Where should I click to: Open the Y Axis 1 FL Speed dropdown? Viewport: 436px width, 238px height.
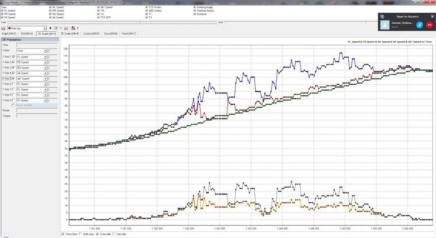click(45, 57)
